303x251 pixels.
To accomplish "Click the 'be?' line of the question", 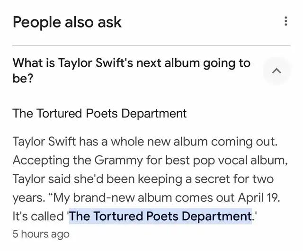I will pyautogui.click(x=23, y=79).
